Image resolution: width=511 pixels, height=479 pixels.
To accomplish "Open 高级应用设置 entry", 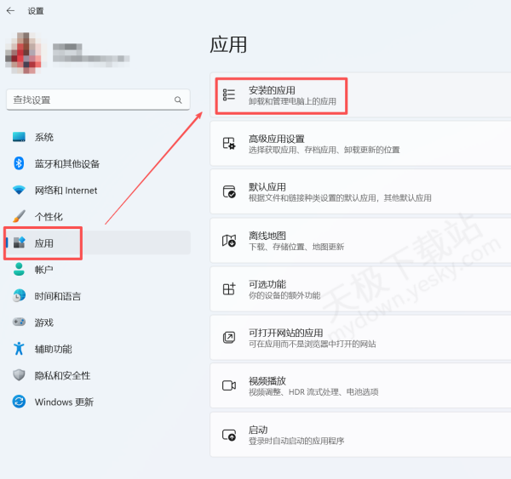I will [358, 144].
